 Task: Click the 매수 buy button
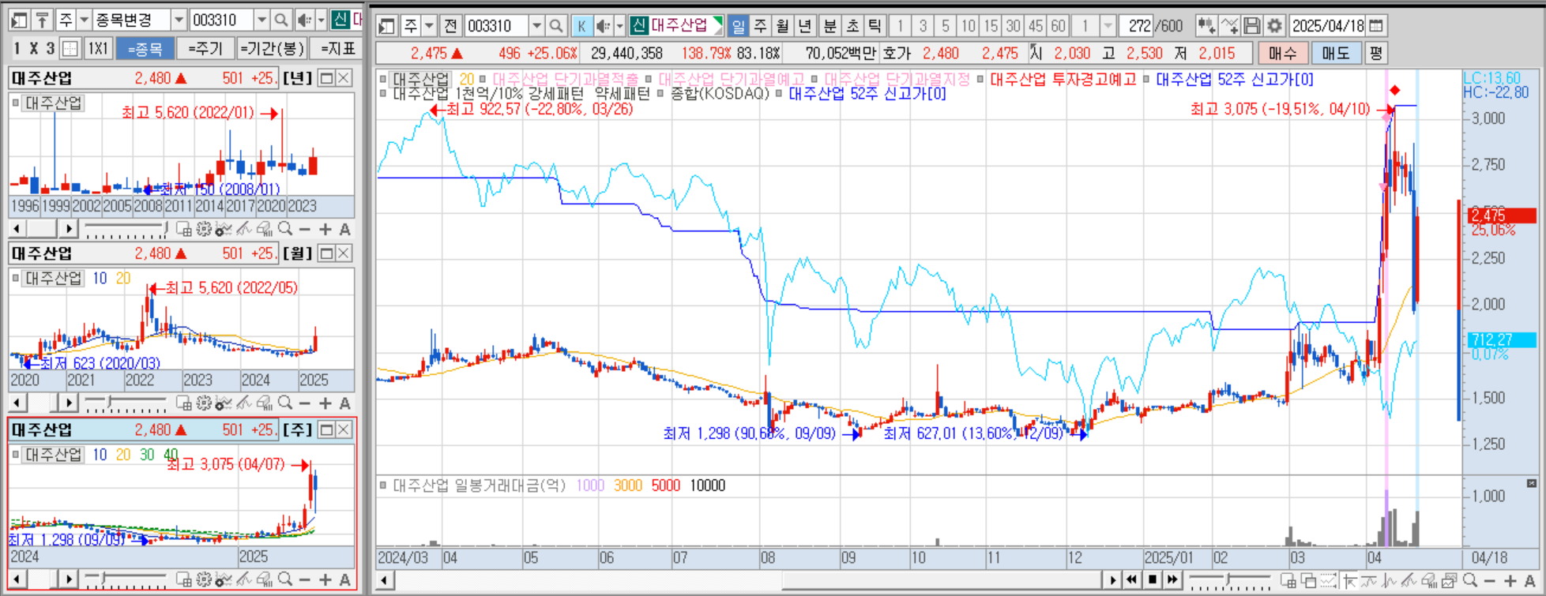(x=1282, y=54)
